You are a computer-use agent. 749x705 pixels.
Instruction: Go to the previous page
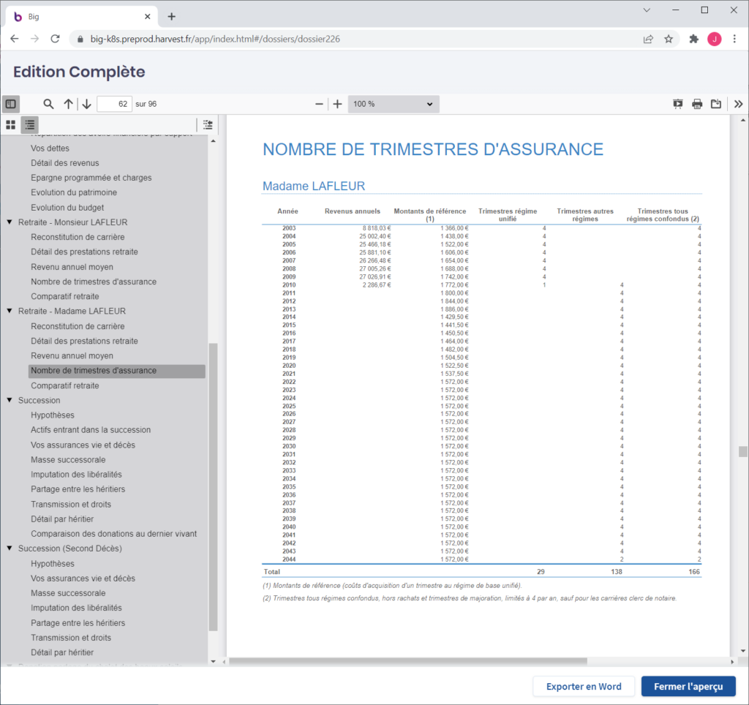pos(68,104)
